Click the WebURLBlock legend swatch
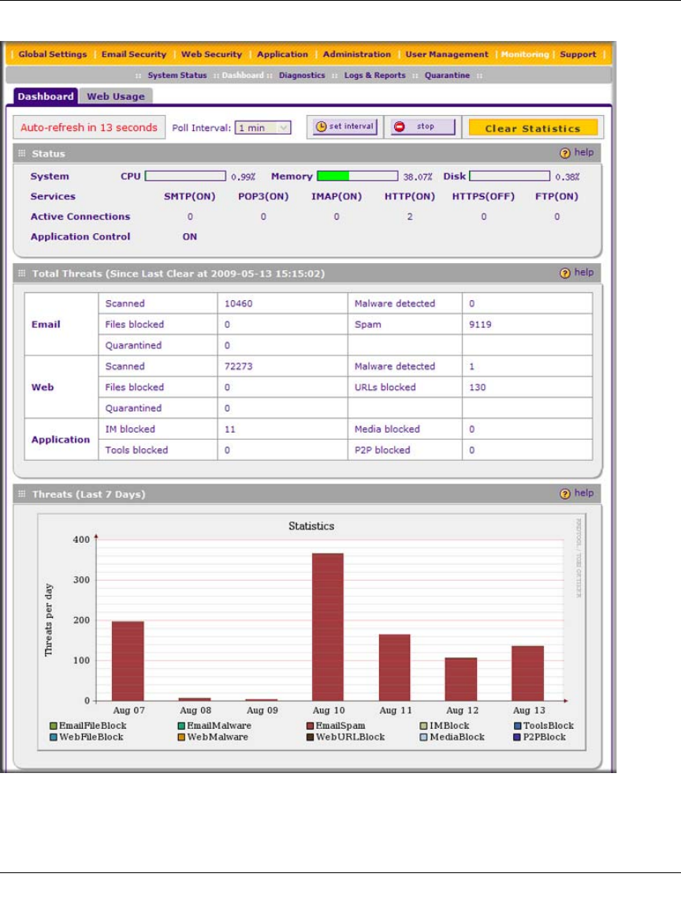Viewport: 681px width, 922px height. pyautogui.click(x=310, y=738)
